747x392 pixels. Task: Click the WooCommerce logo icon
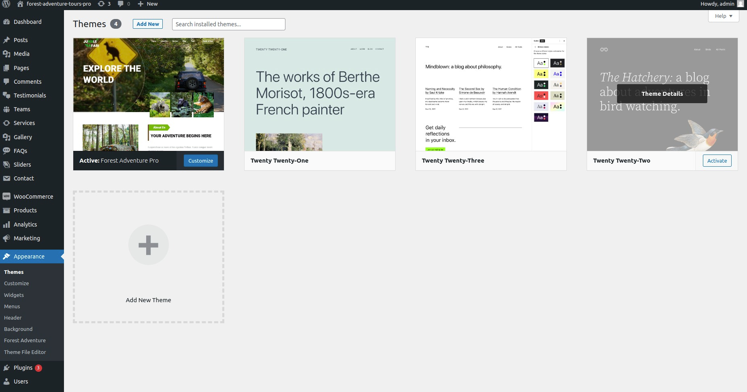6,197
